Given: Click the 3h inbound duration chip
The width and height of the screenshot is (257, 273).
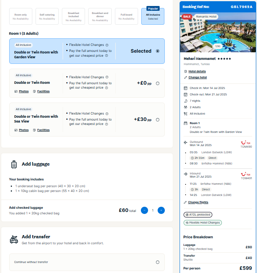Looking at the screenshot, I should [x=194, y=190].
